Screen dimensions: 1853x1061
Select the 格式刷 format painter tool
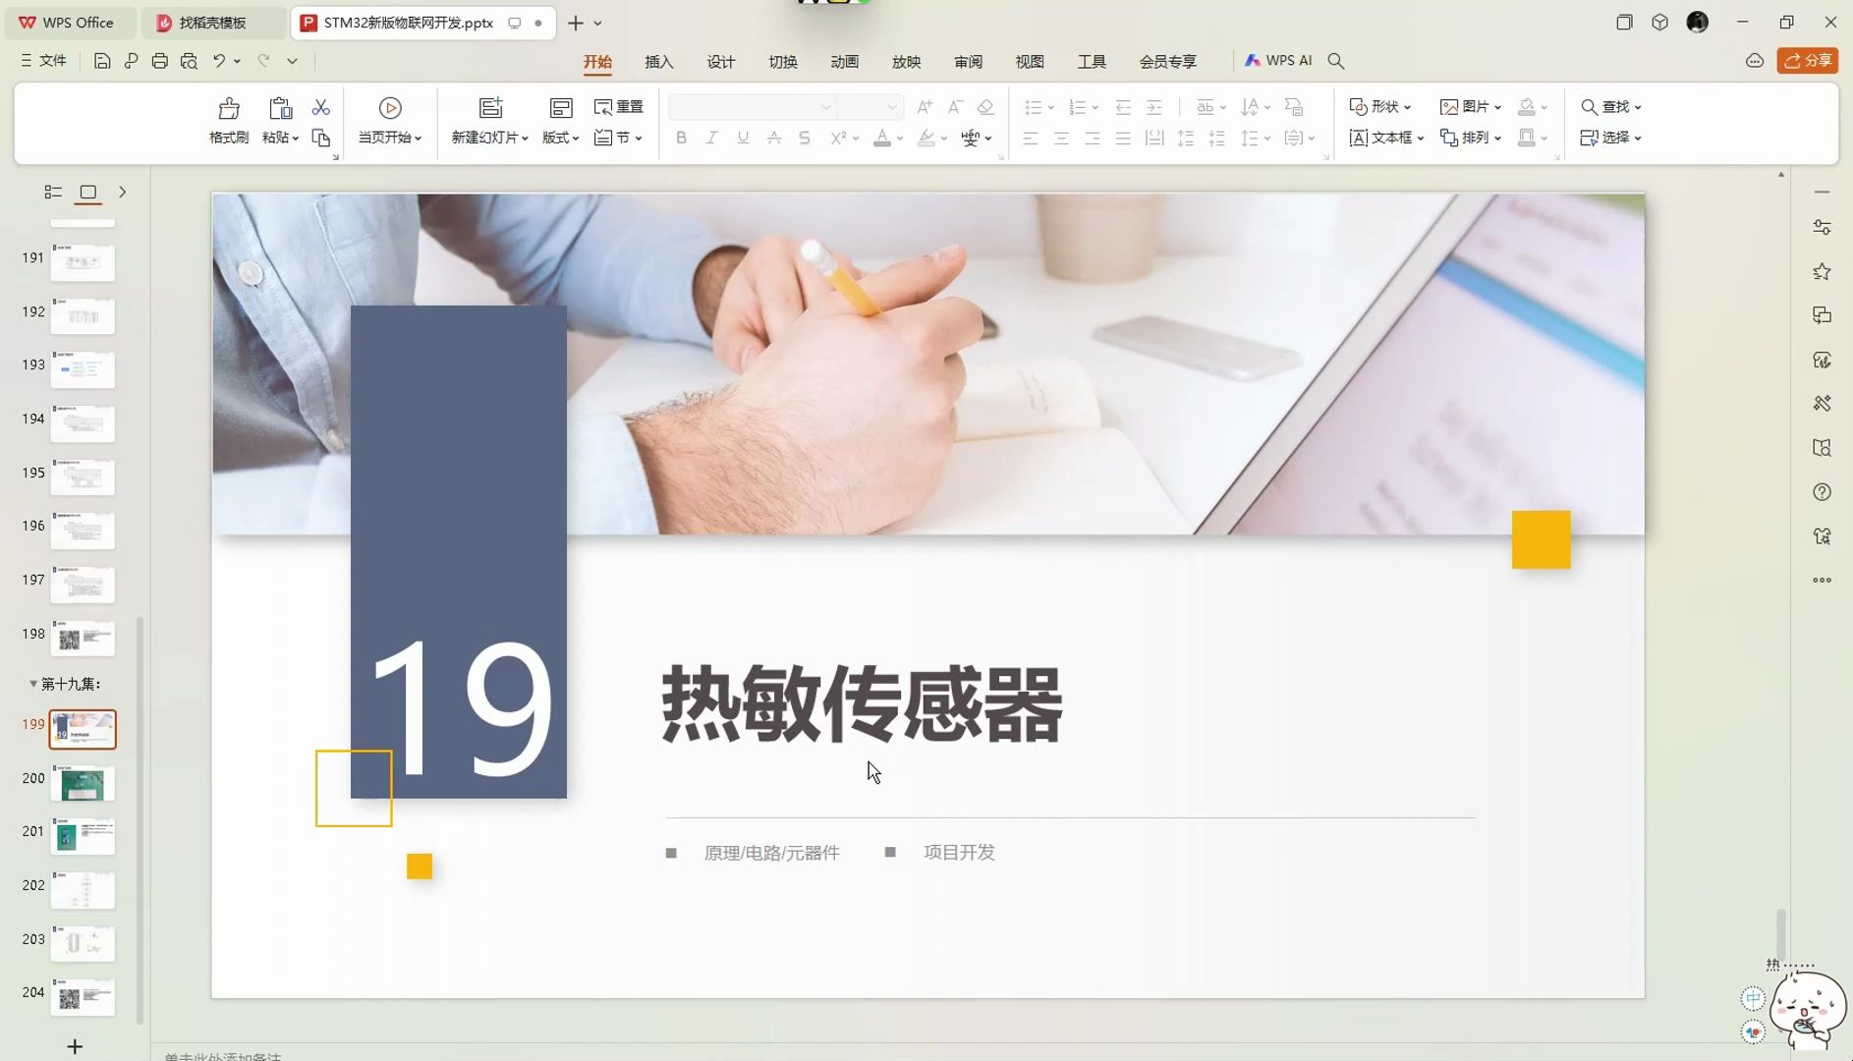(x=227, y=120)
